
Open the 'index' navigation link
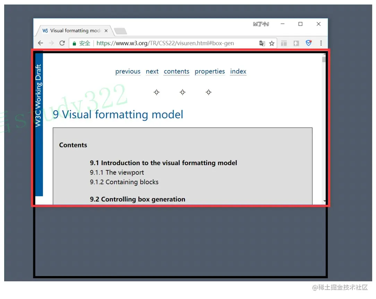click(238, 71)
